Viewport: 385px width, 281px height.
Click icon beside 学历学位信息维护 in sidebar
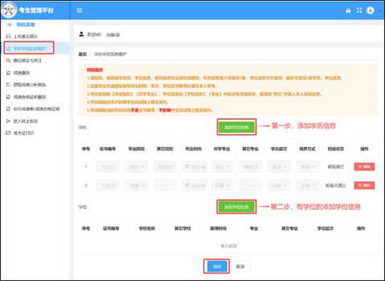coord(8,48)
